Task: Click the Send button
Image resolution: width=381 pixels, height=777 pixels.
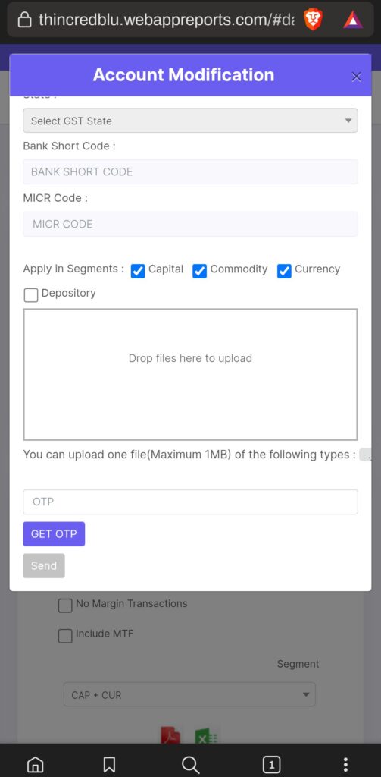Action: coord(43,565)
